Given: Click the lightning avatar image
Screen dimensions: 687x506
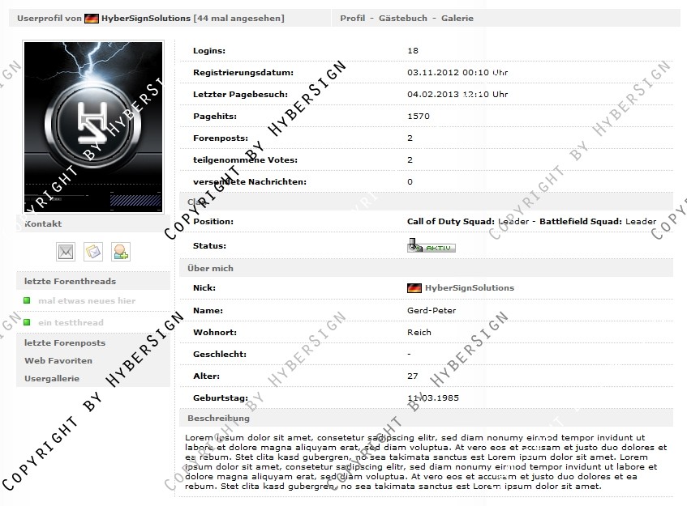Looking at the screenshot, I should click(x=93, y=127).
